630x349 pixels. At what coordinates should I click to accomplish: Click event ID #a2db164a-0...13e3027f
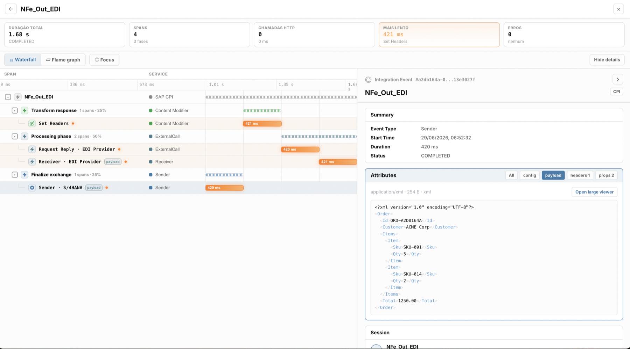click(445, 80)
